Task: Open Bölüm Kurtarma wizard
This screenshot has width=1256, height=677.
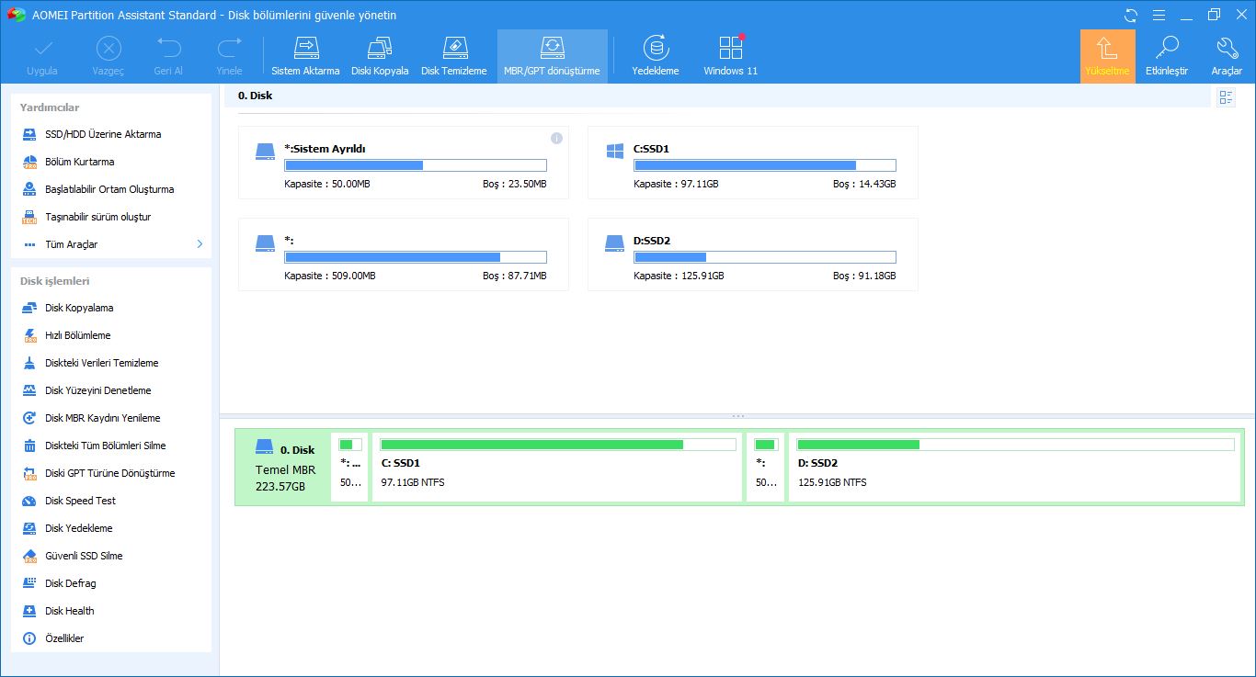Action: (80, 162)
